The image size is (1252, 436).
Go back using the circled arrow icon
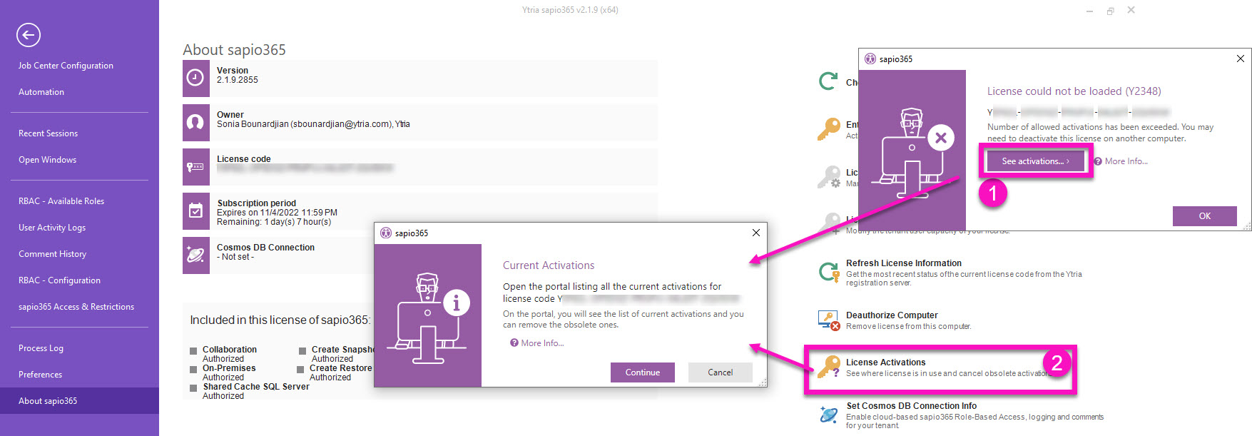pos(29,34)
